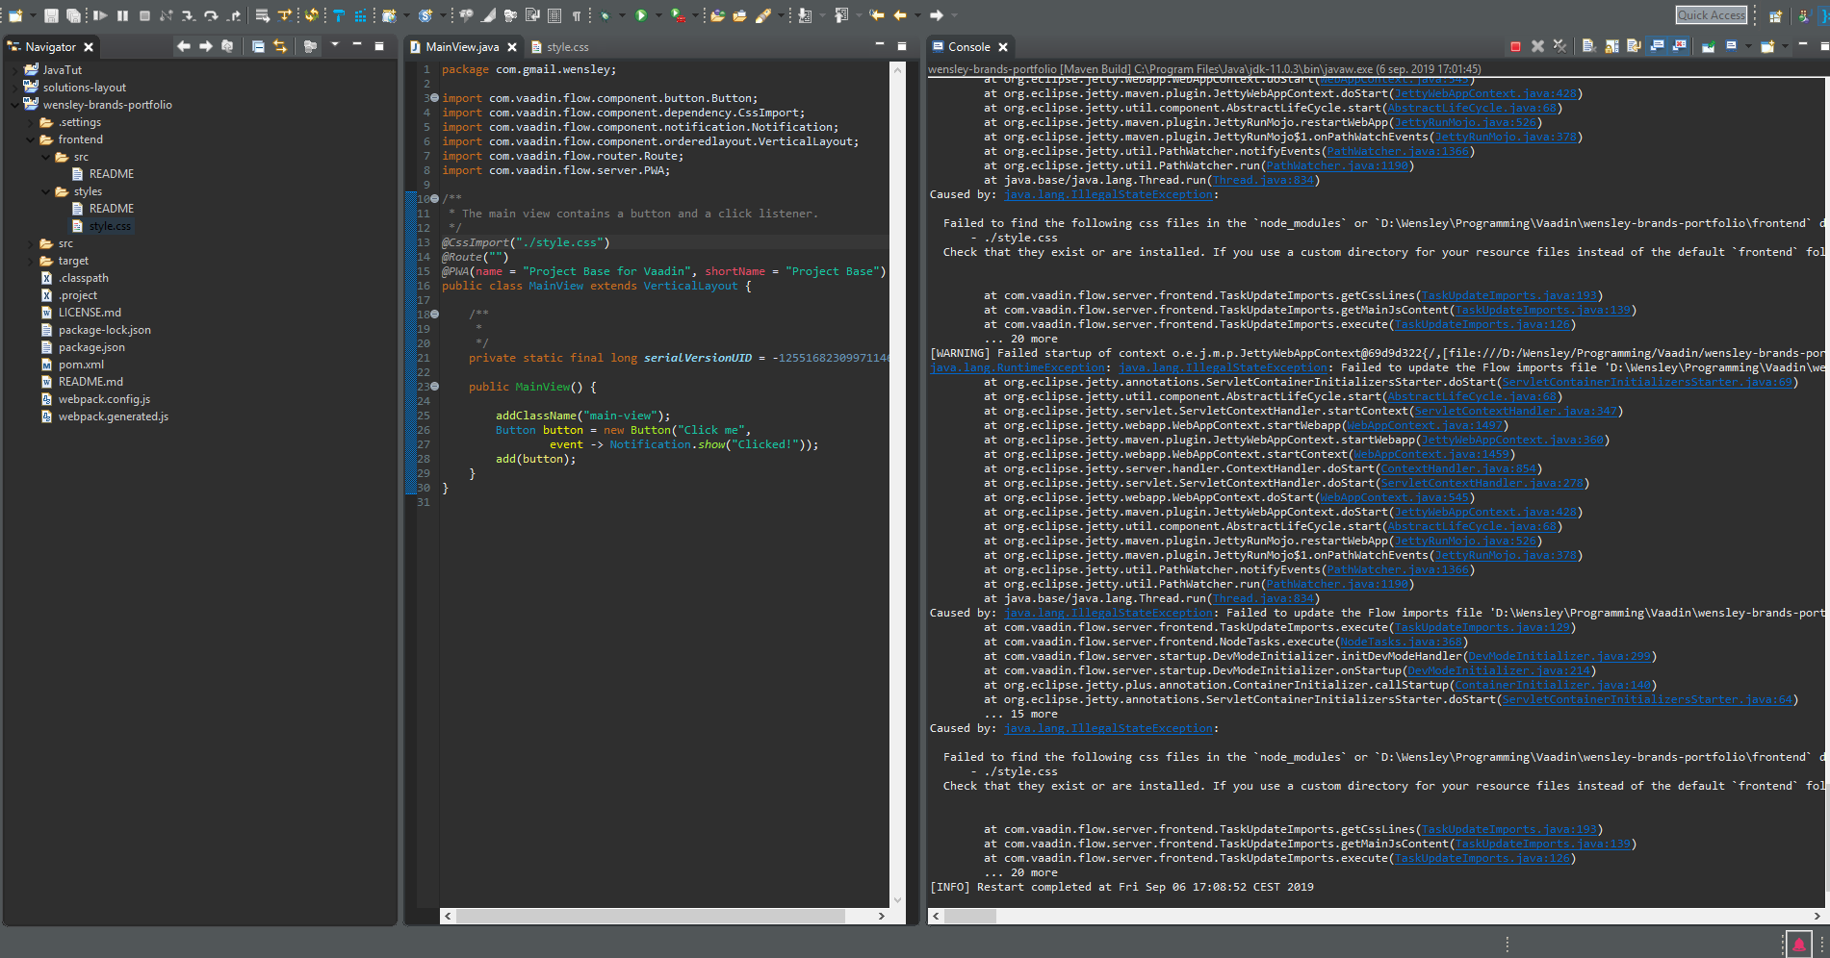Expand the .settings folder
The image size is (1830, 958).
31,122
